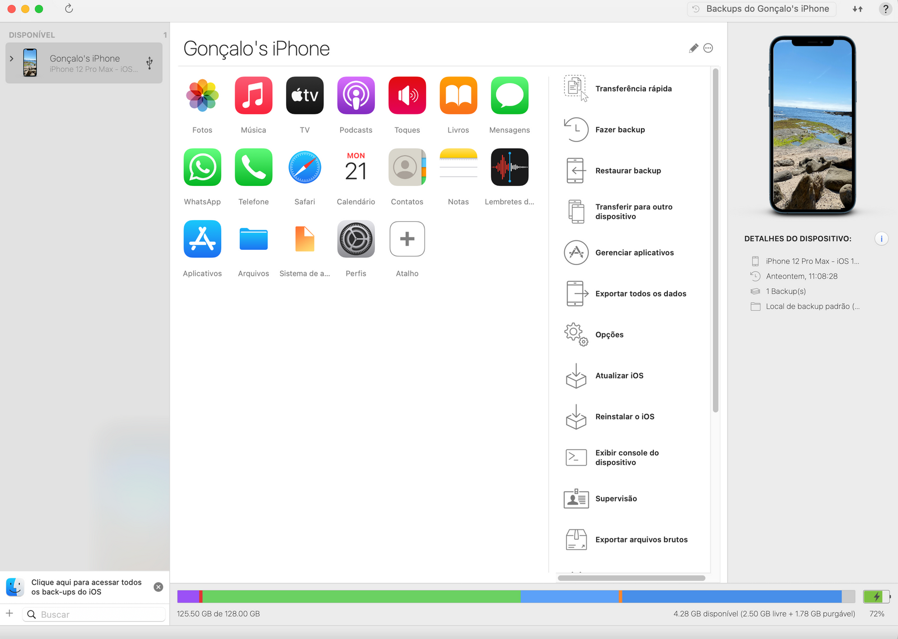Select Exportar arquivos brutos
The height and width of the screenshot is (639, 898).
(x=626, y=540)
